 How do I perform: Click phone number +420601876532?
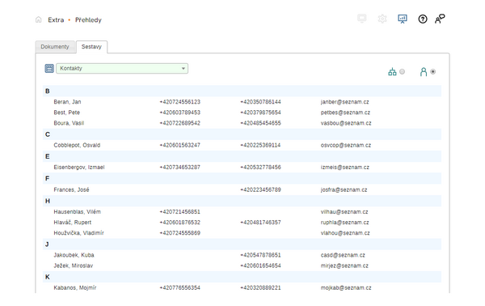coord(180,223)
